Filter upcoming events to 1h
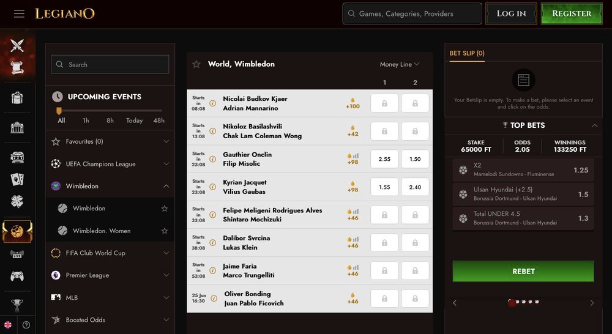 pos(86,121)
